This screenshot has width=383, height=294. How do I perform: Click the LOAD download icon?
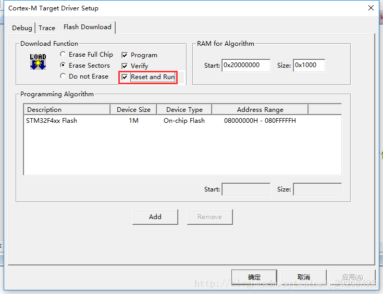(x=38, y=62)
